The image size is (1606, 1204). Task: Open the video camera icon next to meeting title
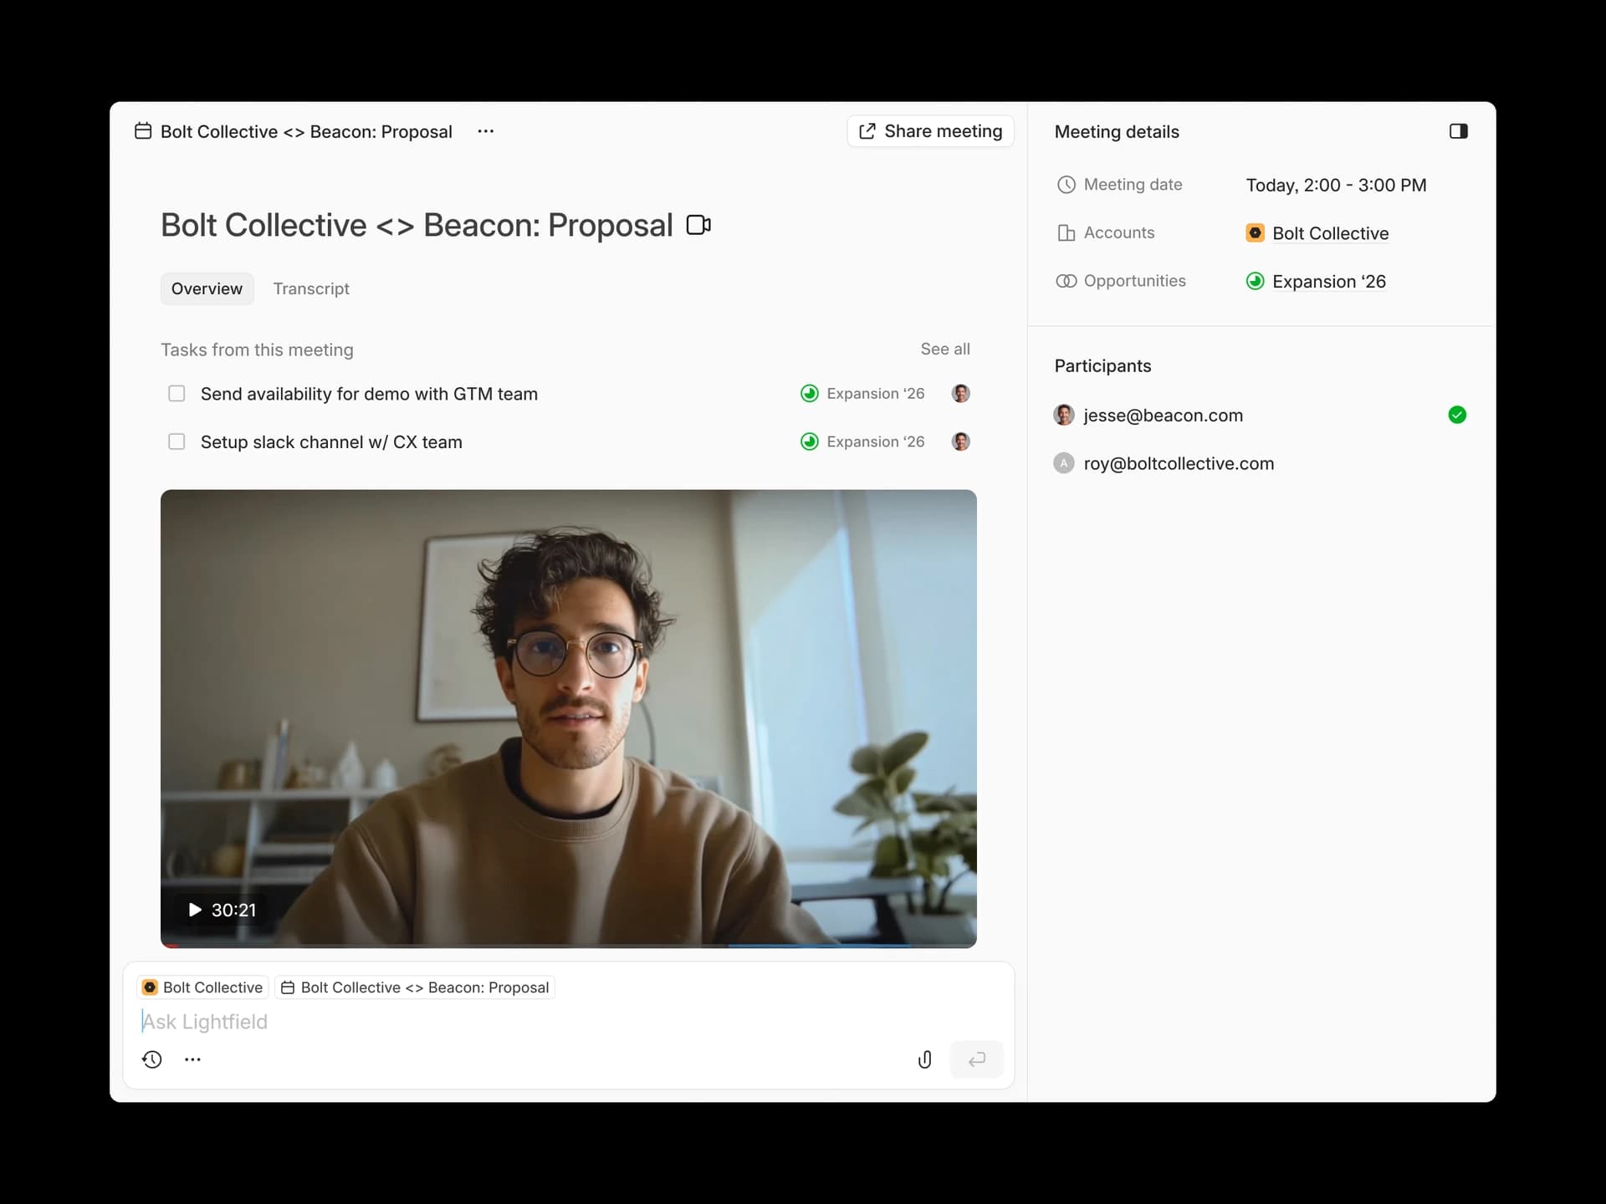point(699,224)
